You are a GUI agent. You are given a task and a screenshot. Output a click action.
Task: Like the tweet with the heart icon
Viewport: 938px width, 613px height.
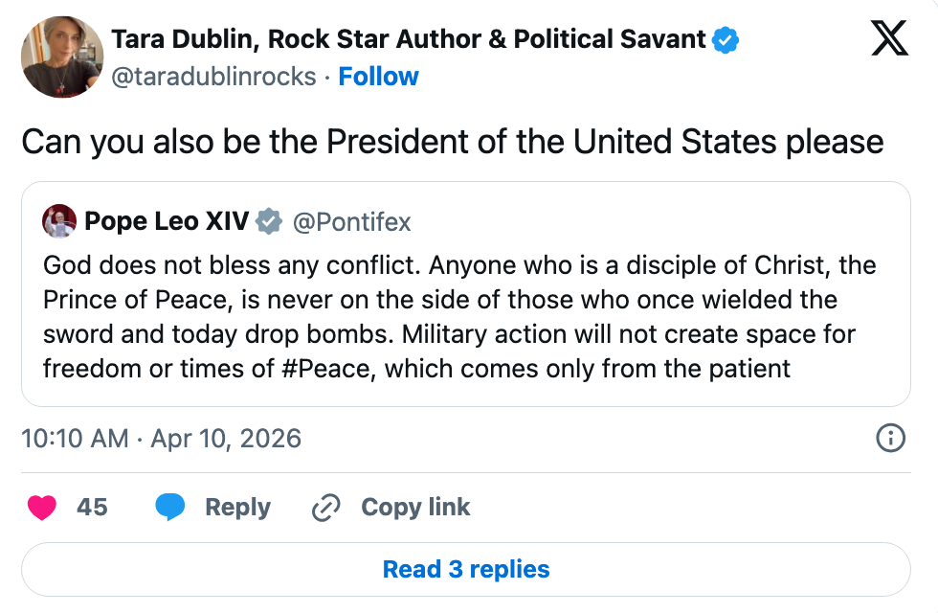click(42, 507)
